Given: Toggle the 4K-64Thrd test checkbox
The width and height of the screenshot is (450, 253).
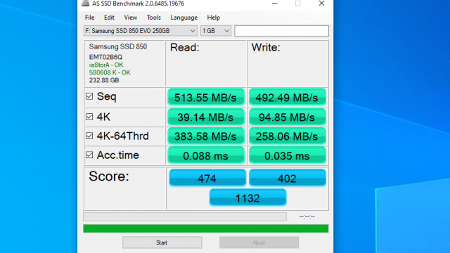Looking at the screenshot, I should 89,136.
